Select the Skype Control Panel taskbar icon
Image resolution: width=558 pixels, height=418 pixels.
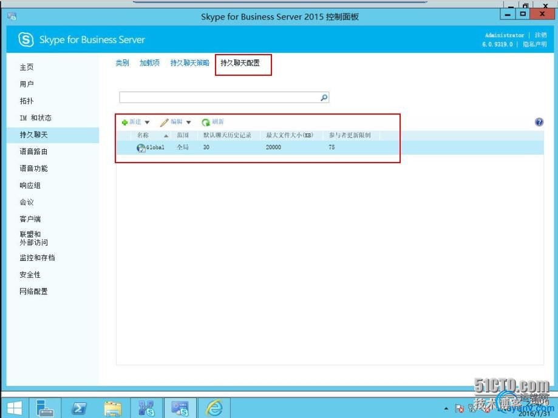pos(180,408)
